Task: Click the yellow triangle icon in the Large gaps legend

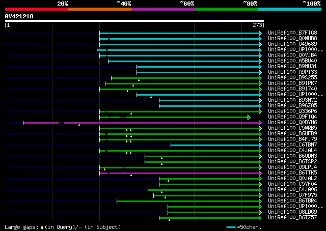Action: click(42, 227)
